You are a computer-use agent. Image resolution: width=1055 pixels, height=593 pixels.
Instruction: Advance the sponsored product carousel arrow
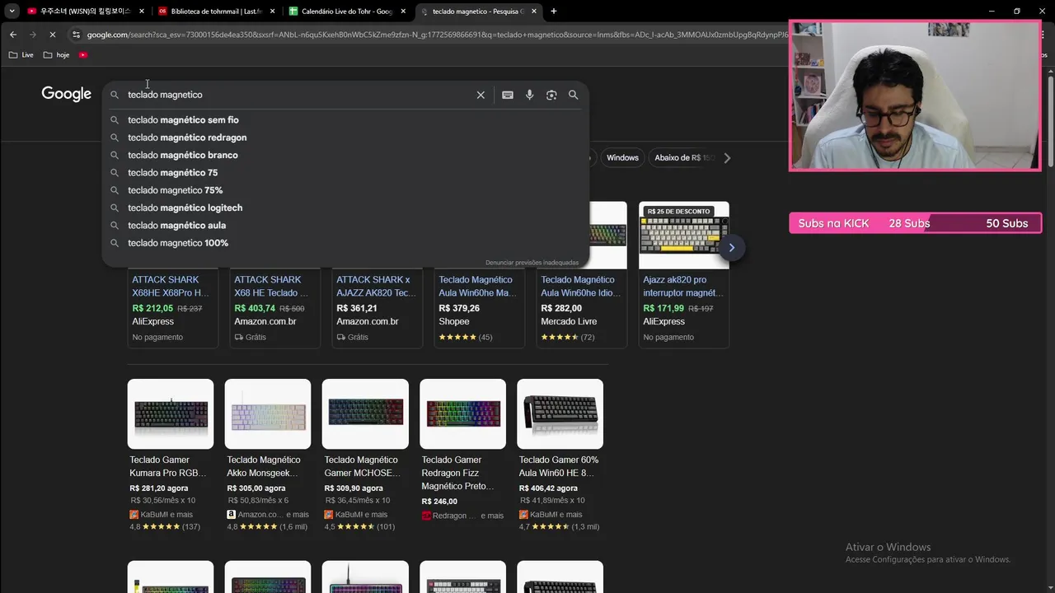tap(731, 248)
